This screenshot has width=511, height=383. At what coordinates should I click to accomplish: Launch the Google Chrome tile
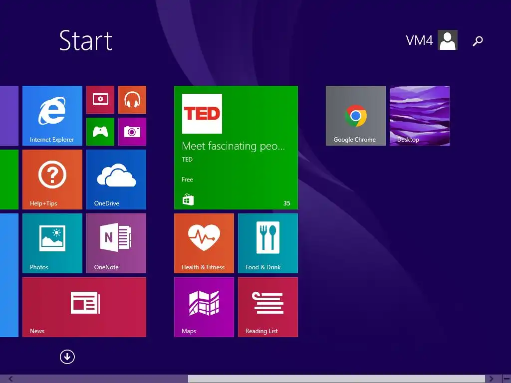coord(355,116)
